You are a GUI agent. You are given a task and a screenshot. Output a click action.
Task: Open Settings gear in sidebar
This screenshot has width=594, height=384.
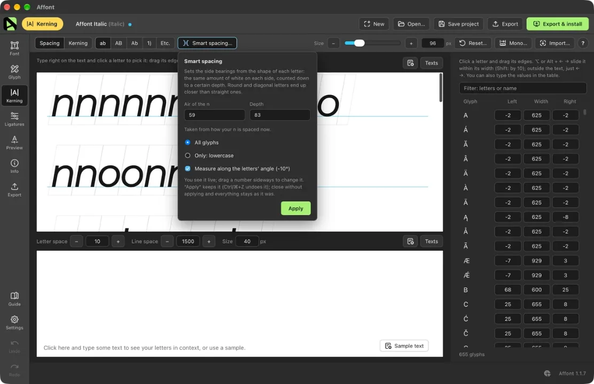14,322
